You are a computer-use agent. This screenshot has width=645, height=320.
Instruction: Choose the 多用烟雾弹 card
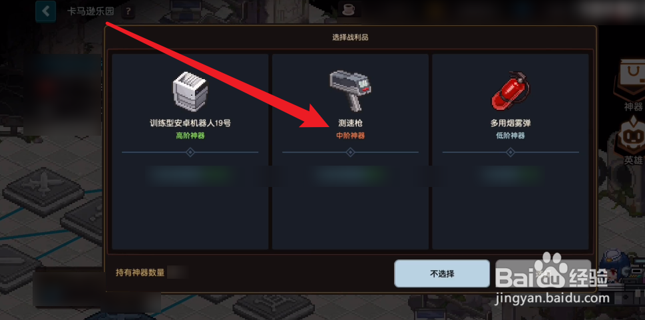tap(511, 152)
